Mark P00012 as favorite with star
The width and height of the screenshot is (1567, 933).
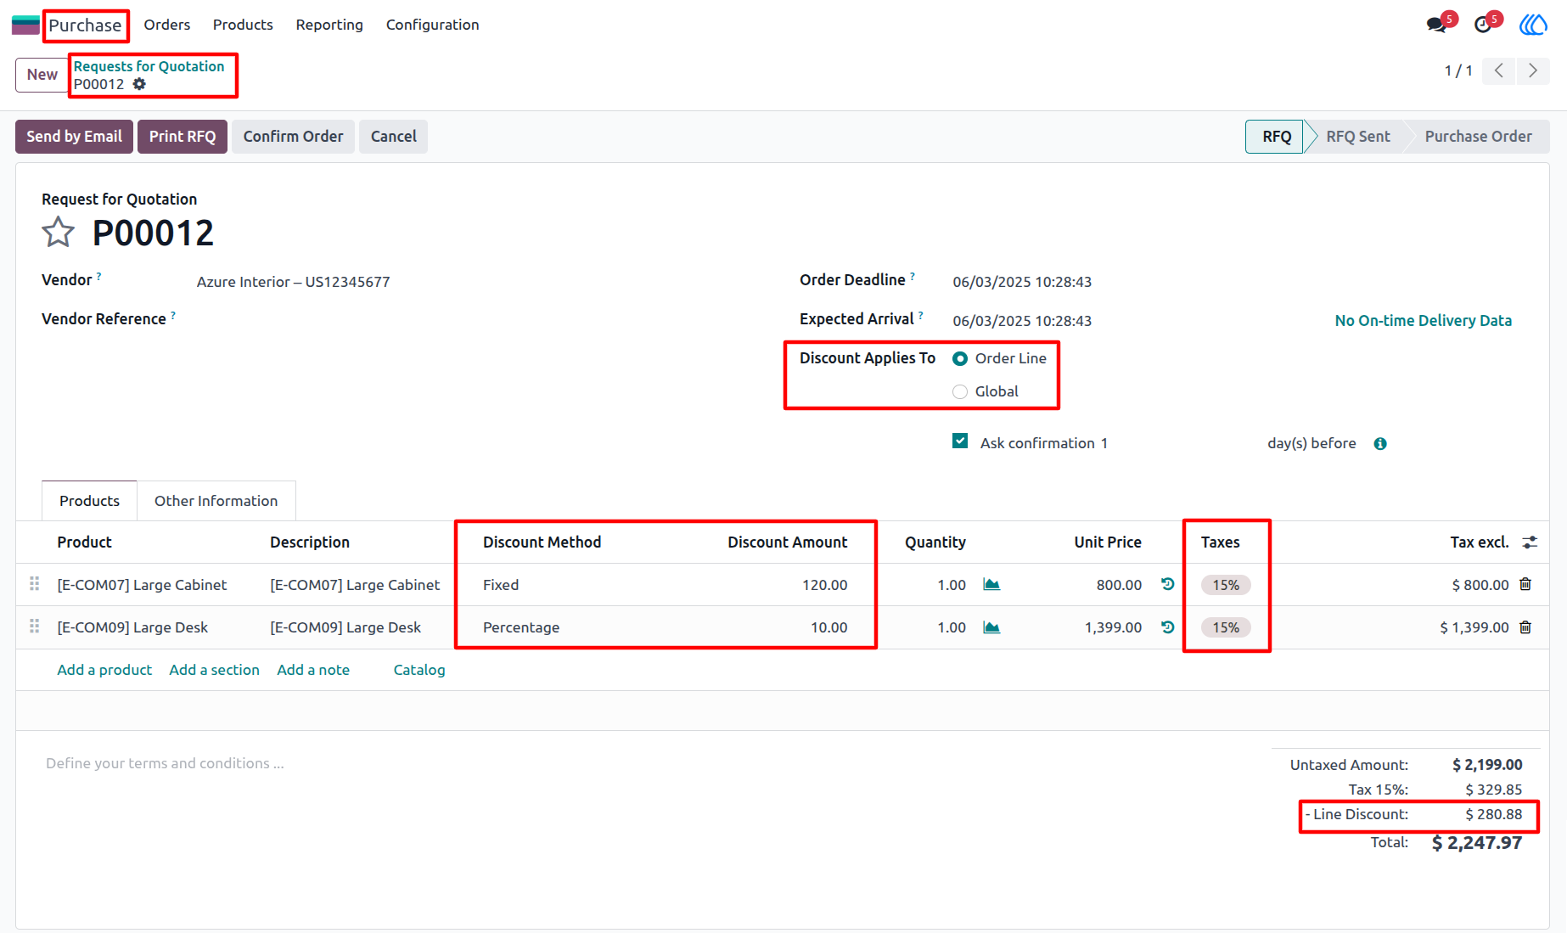[x=59, y=232]
